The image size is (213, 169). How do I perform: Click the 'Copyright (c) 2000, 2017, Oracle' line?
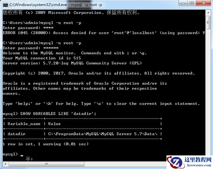pos(99,73)
